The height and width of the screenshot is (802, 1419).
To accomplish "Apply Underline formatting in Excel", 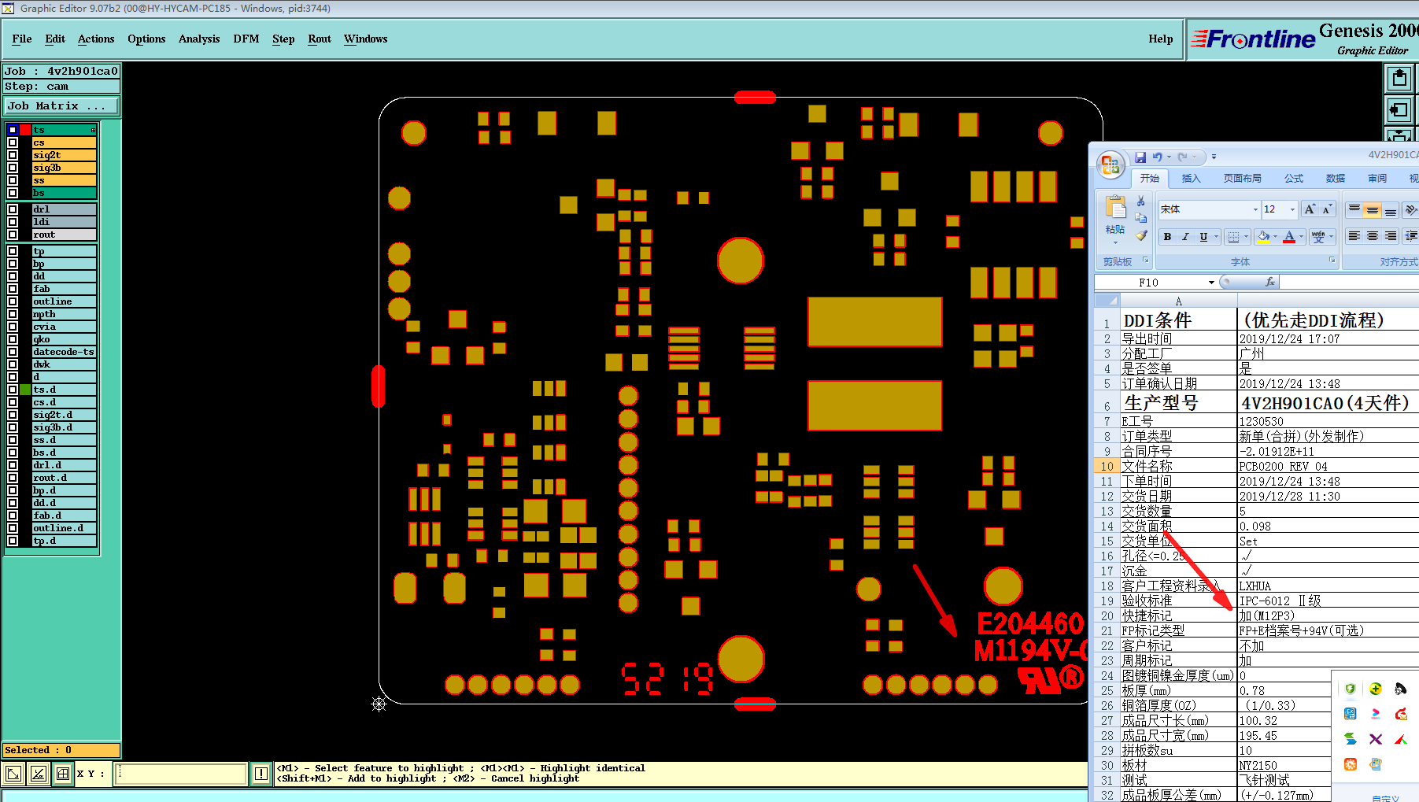I will [x=1203, y=237].
